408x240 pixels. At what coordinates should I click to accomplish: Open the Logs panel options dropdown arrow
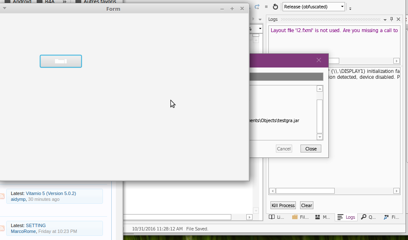click(x=385, y=20)
